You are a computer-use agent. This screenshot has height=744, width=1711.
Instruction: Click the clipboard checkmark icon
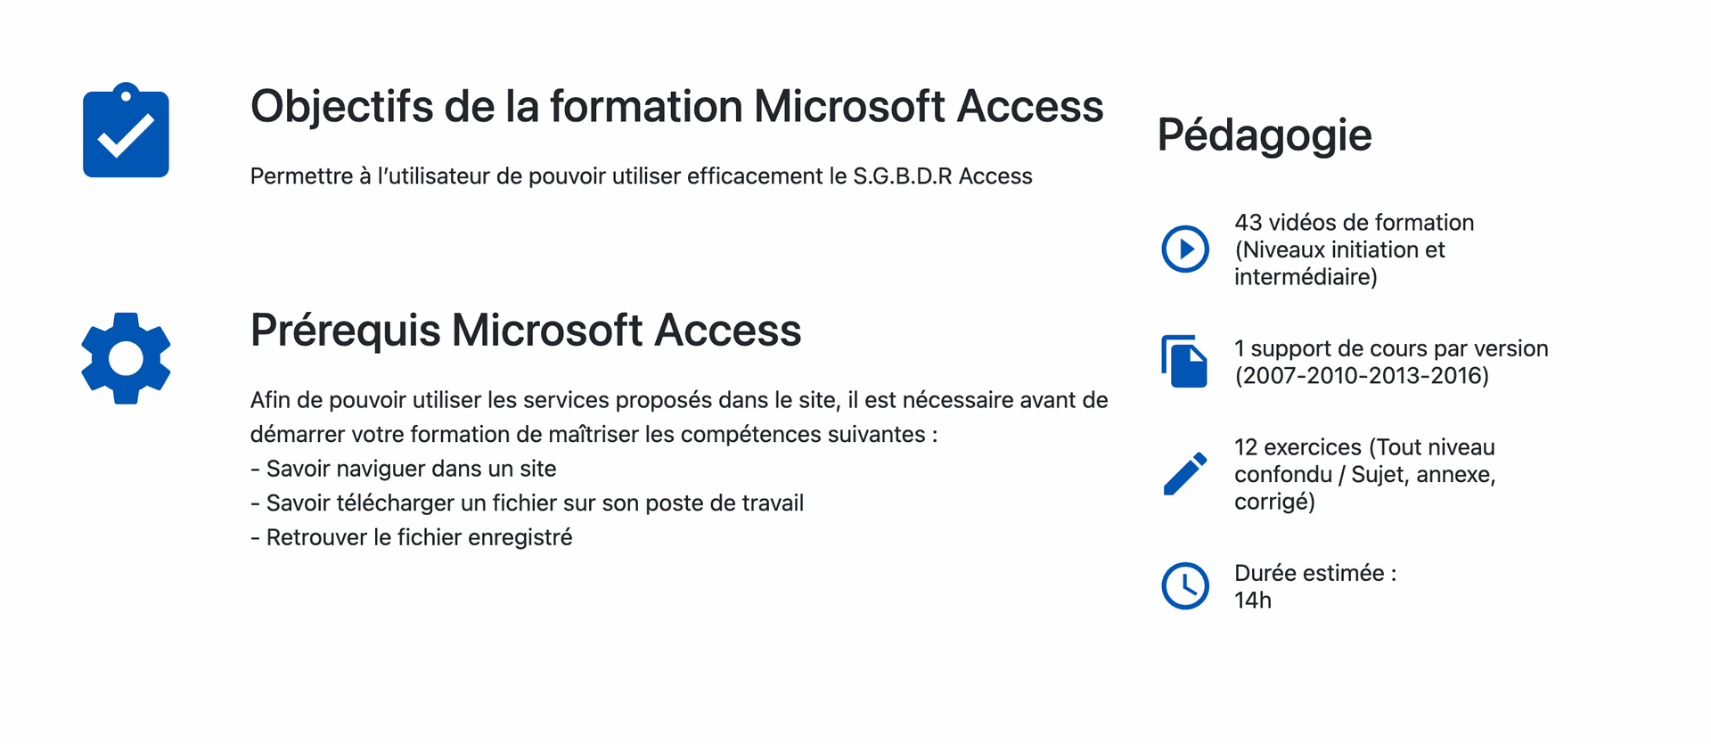click(126, 130)
